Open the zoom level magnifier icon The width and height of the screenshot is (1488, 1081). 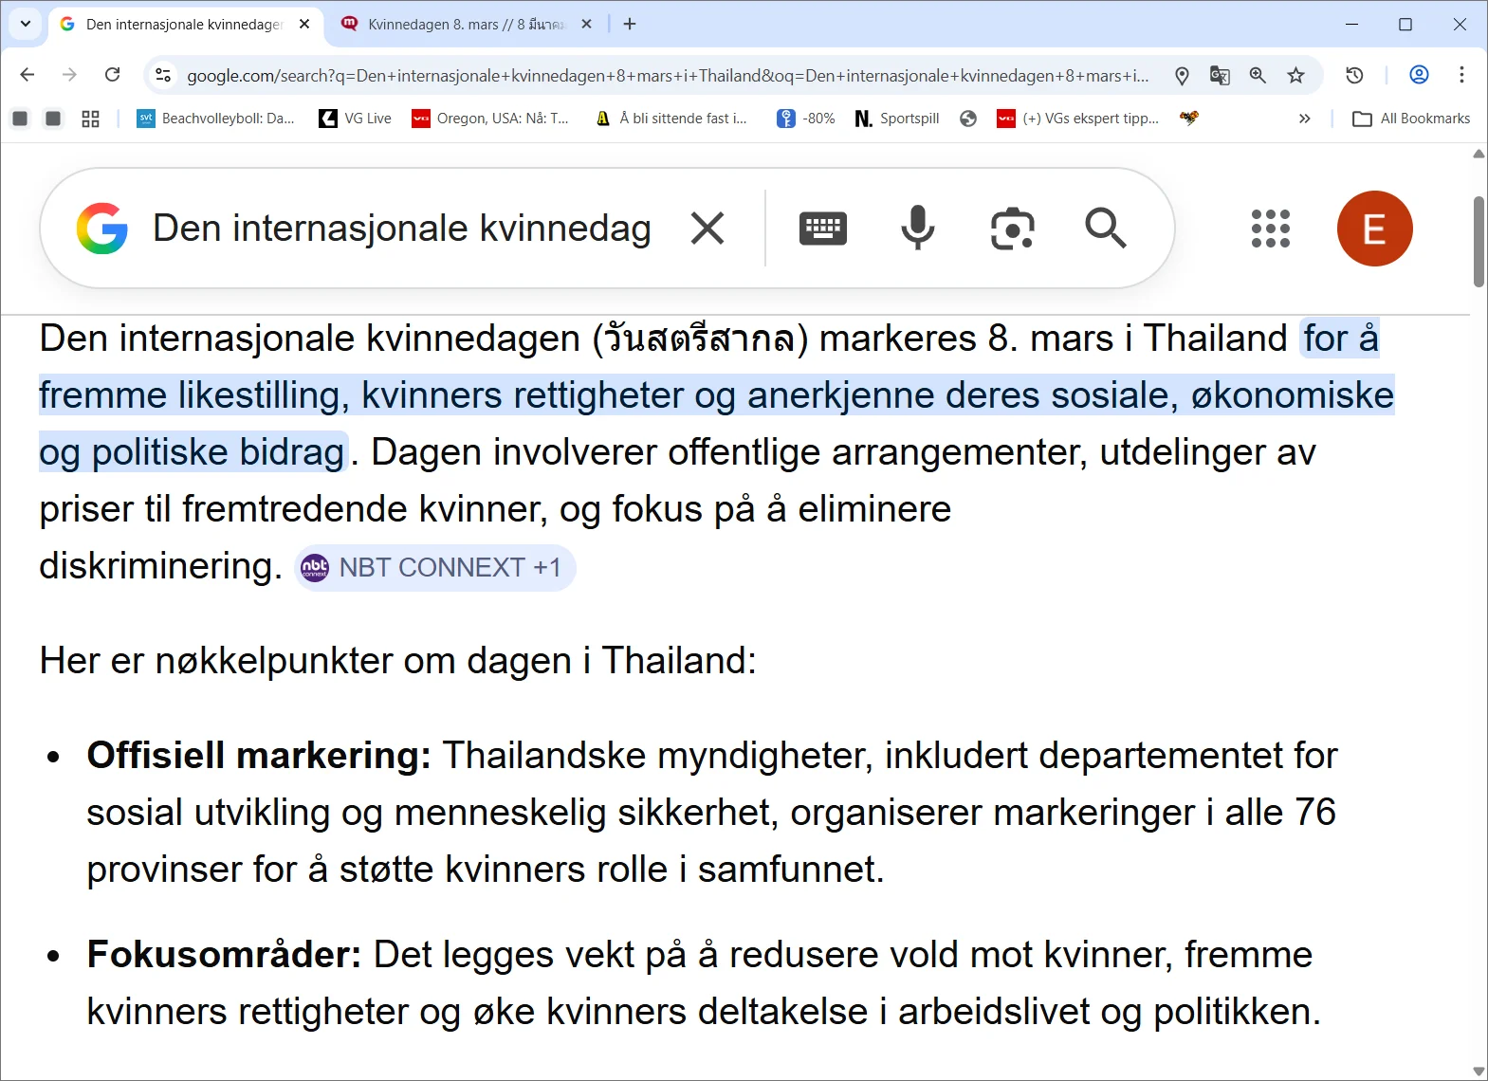click(1258, 76)
